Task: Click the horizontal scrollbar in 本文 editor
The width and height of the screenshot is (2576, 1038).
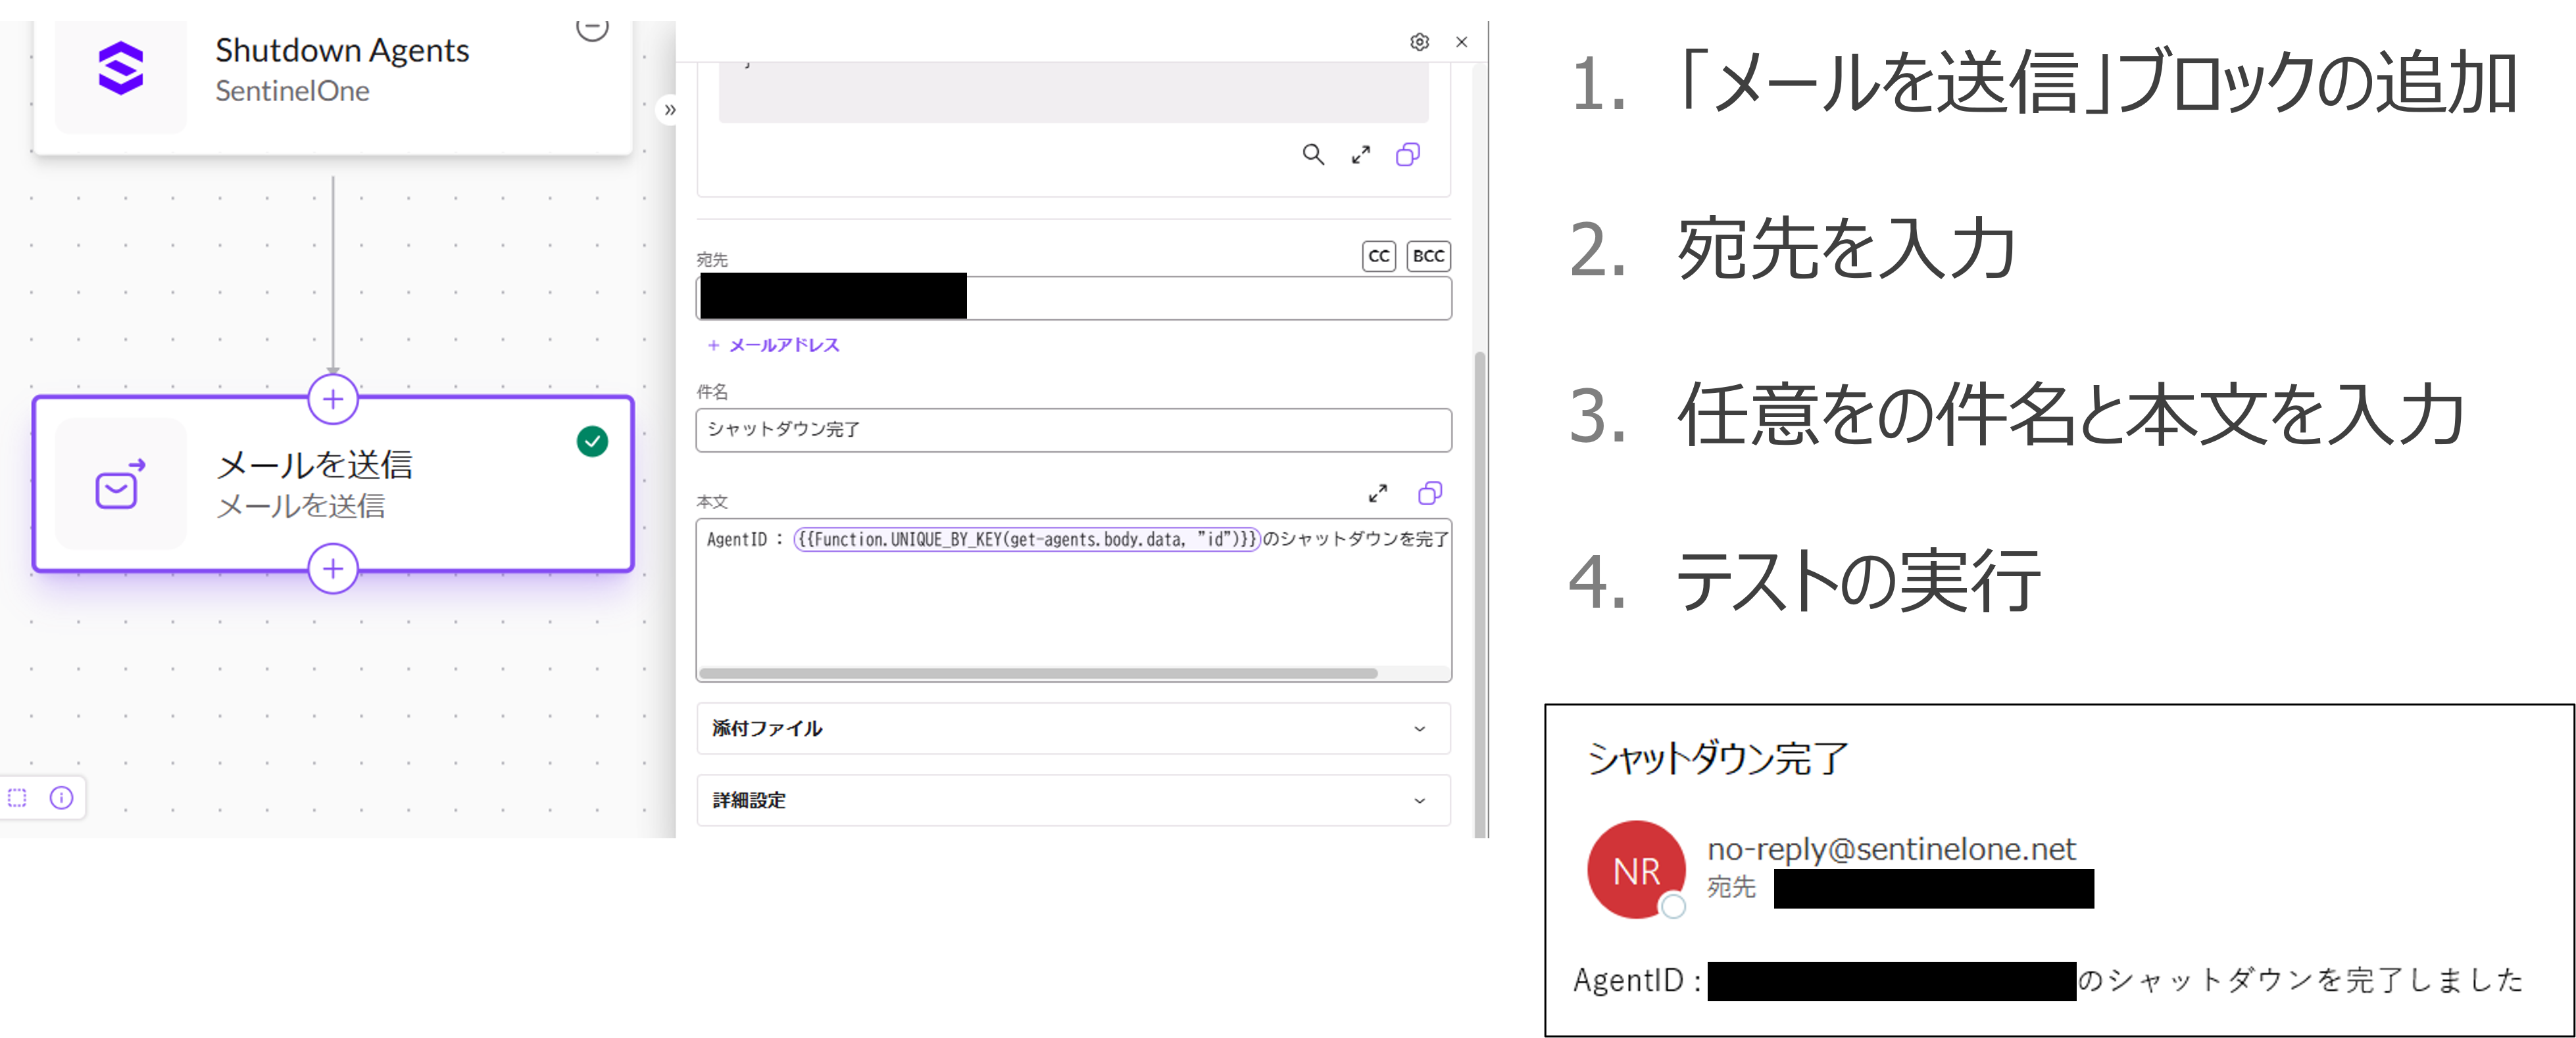Action: click(x=1037, y=673)
